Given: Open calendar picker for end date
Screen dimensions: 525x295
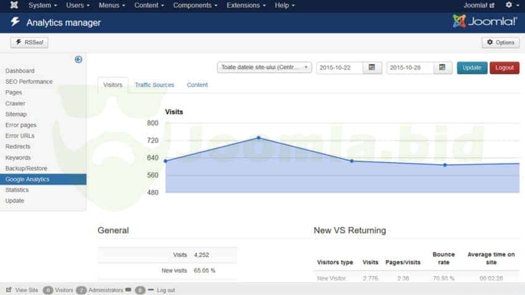Looking at the screenshot, I should (x=442, y=67).
